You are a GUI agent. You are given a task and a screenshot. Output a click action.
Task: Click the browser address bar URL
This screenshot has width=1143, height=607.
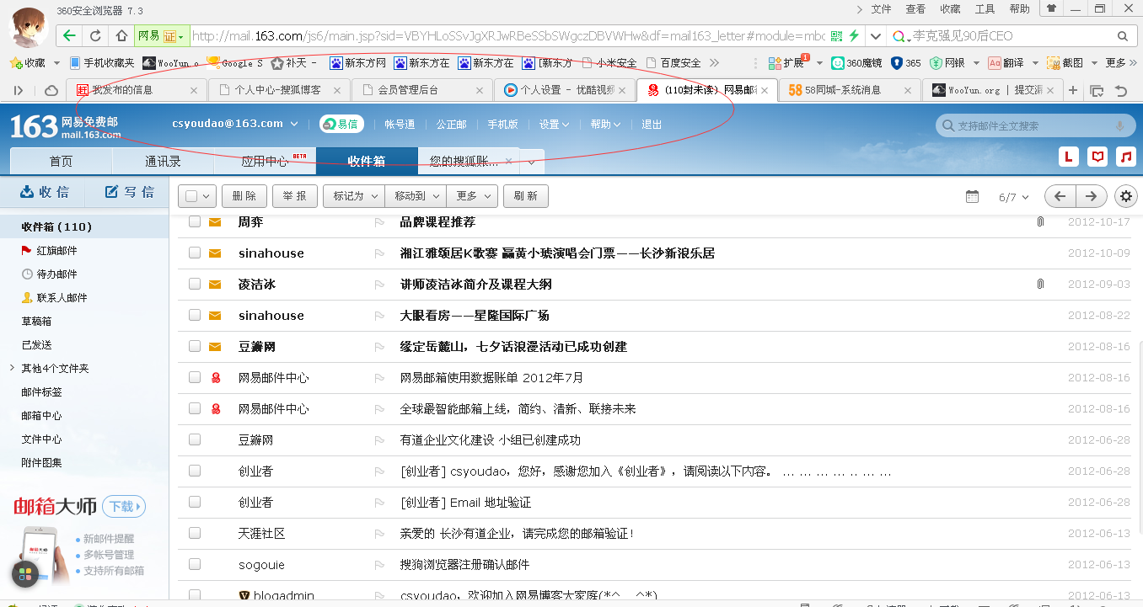pos(508,36)
